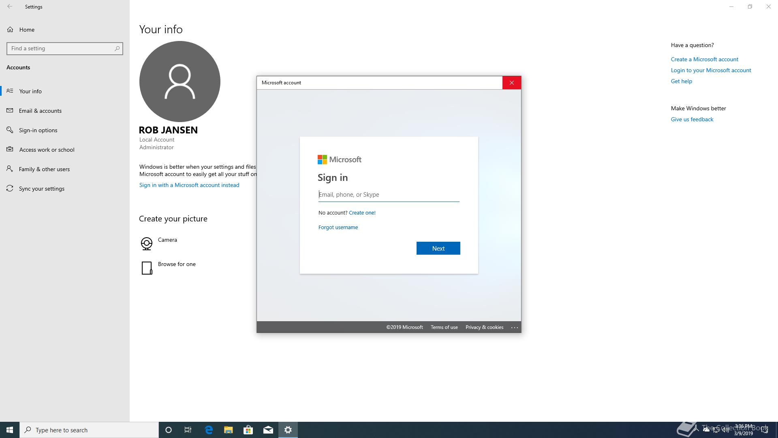Click the Create one! link
The height and width of the screenshot is (438, 778).
[x=362, y=213]
